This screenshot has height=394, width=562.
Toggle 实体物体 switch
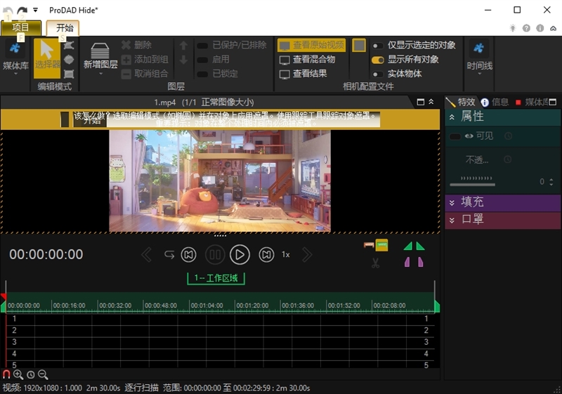point(377,74)
